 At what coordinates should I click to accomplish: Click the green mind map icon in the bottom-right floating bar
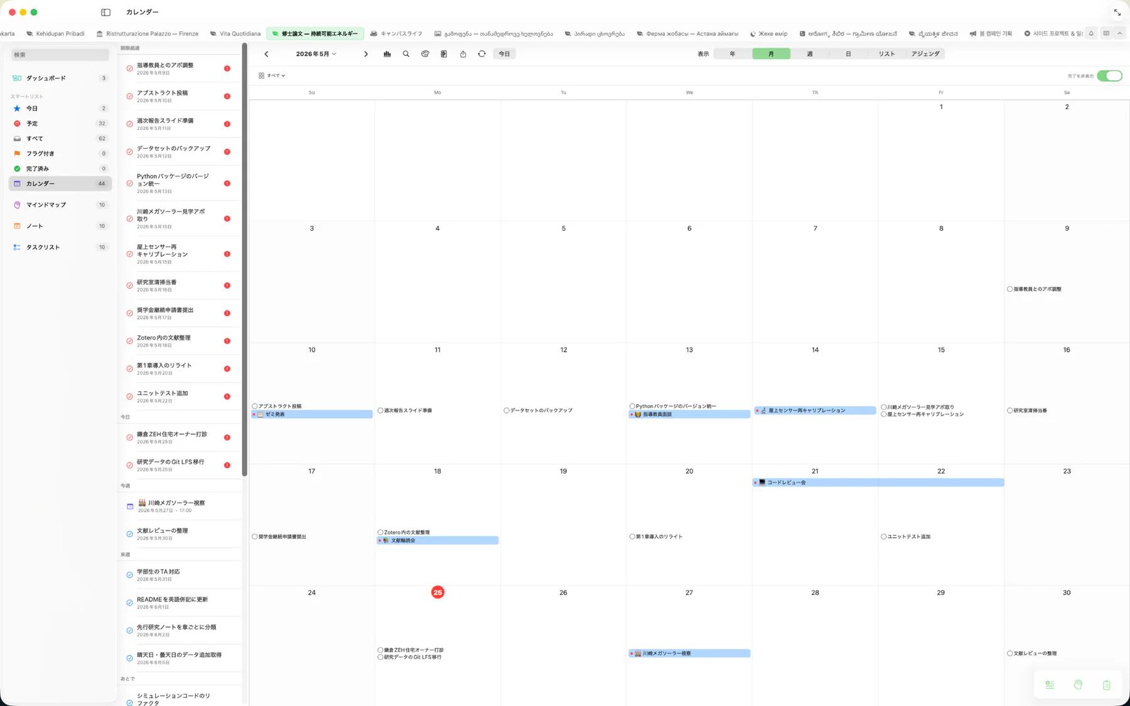pyautogui.click(x=1078, y=685)
